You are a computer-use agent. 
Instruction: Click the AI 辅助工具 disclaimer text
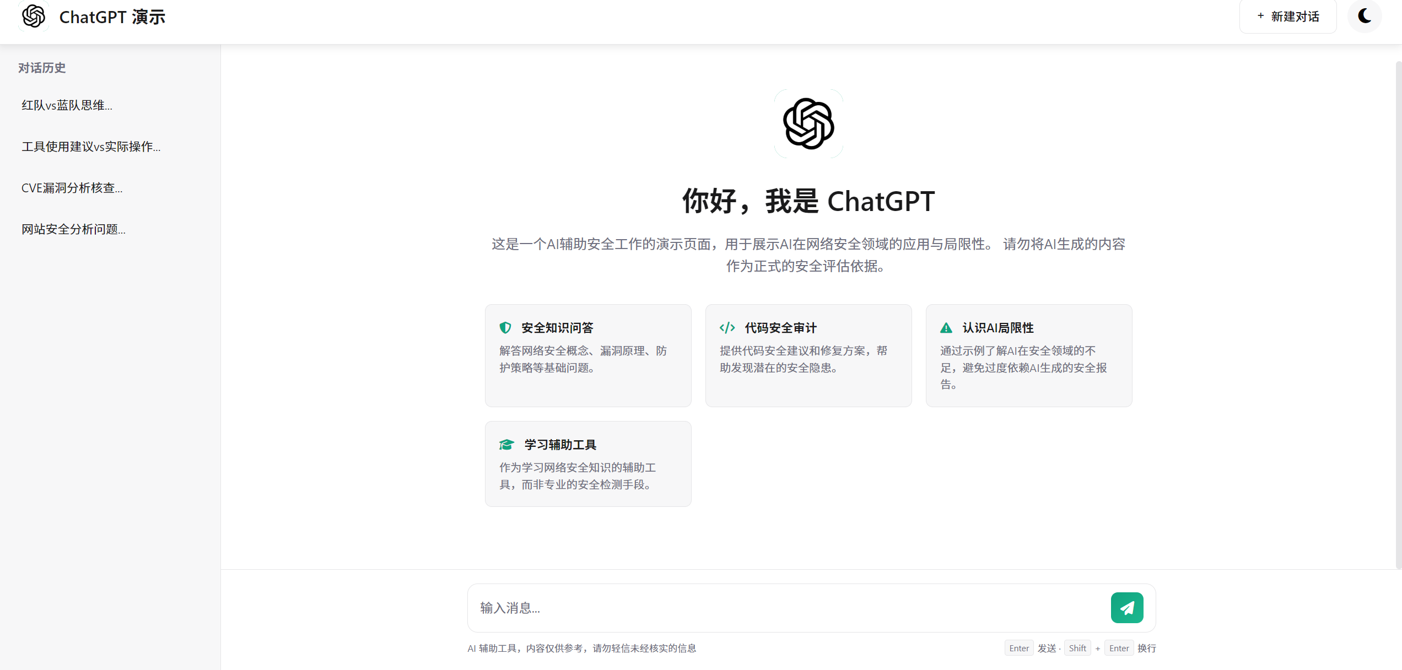click(x=582, y=649)
